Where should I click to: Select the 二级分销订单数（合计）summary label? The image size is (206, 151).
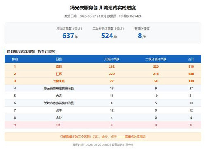click(108, 28)
